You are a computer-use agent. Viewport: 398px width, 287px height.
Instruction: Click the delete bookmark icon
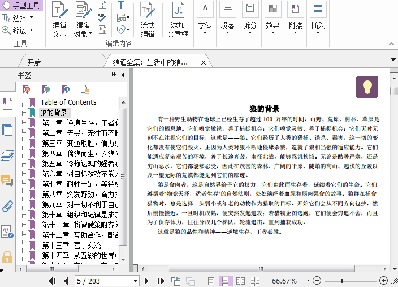(27, 89)
